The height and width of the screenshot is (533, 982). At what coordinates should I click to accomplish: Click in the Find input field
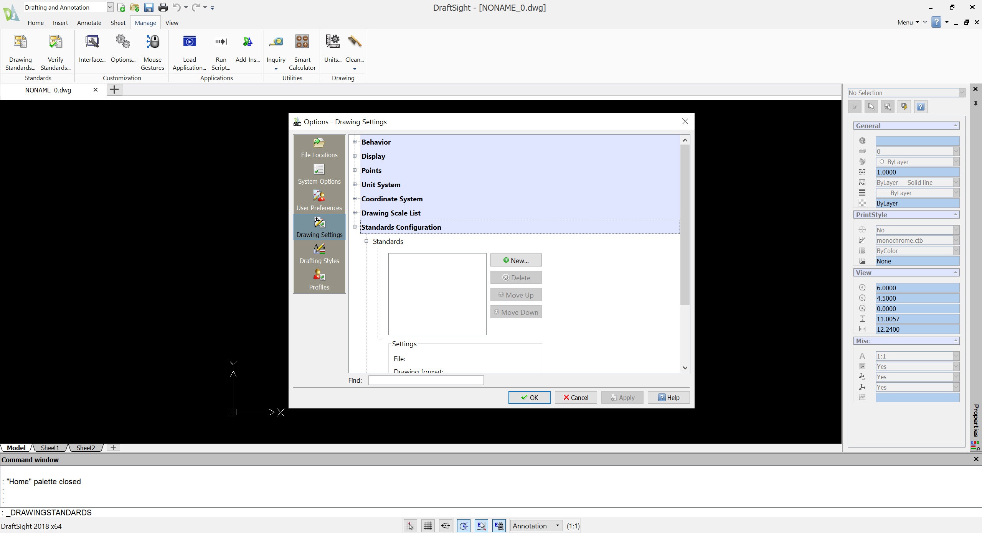point(426,380)
